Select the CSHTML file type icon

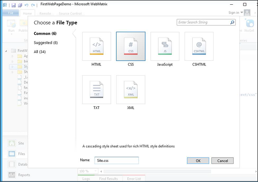tap(199, 46)
